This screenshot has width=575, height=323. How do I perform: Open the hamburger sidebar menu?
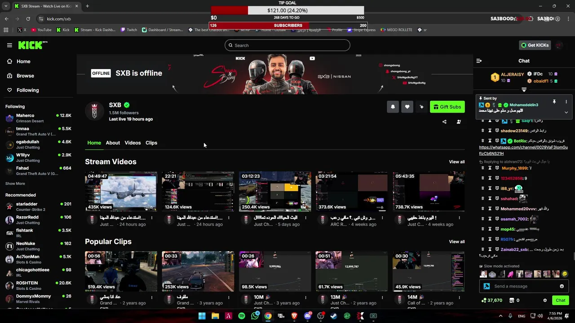9,45
